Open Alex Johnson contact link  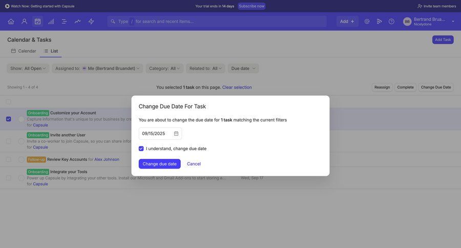click(x=107, y=159)
